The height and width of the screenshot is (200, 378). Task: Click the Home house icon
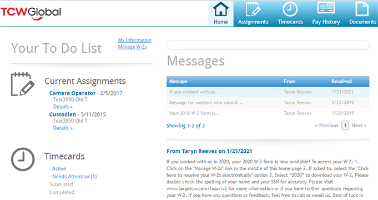pyautogui.click(x=220, y=9)
